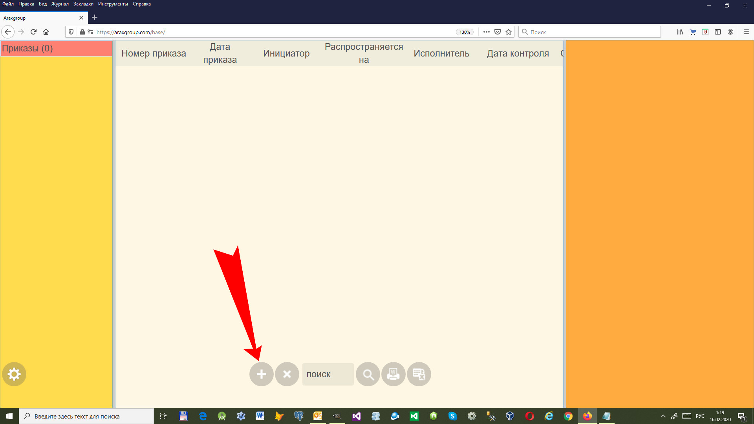Open the Инструменты menu

click(x=113, y=4)
